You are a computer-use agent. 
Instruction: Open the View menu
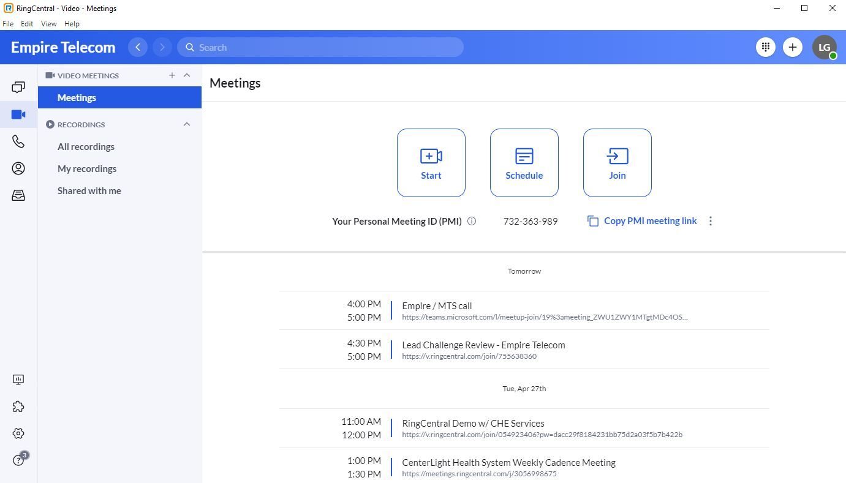[48, 24]
